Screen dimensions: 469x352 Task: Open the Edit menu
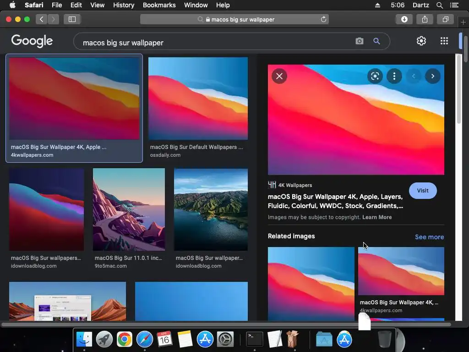point(76,5)
